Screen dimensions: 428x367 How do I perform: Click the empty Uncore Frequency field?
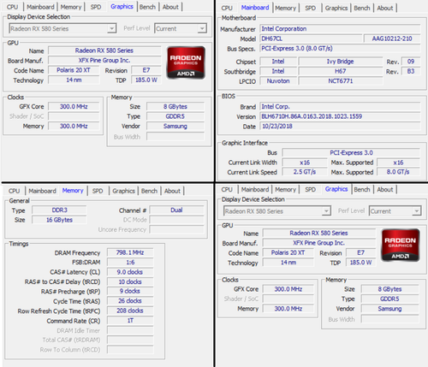tap(176, 229)
